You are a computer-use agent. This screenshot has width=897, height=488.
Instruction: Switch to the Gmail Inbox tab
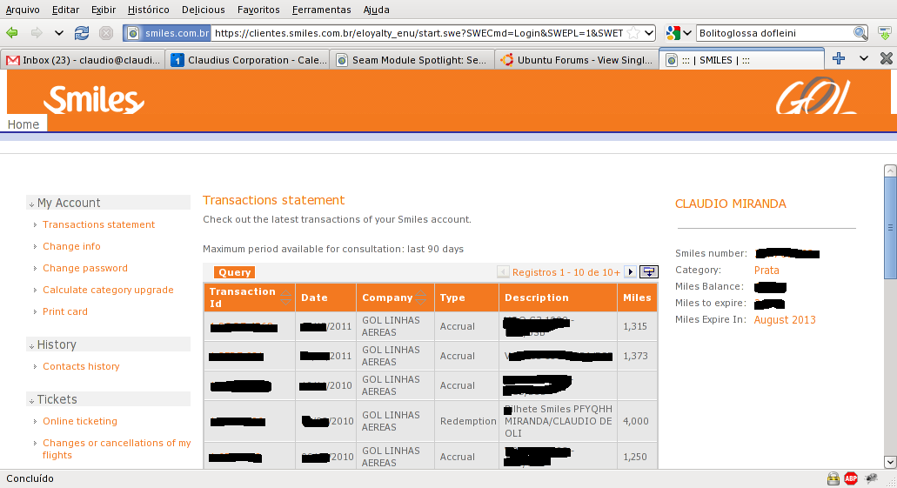pyautogui.click(x=83, y=60)
